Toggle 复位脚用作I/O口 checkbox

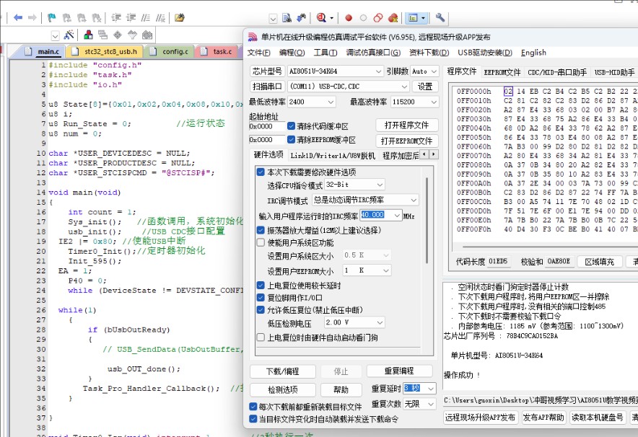coord(261,298)
